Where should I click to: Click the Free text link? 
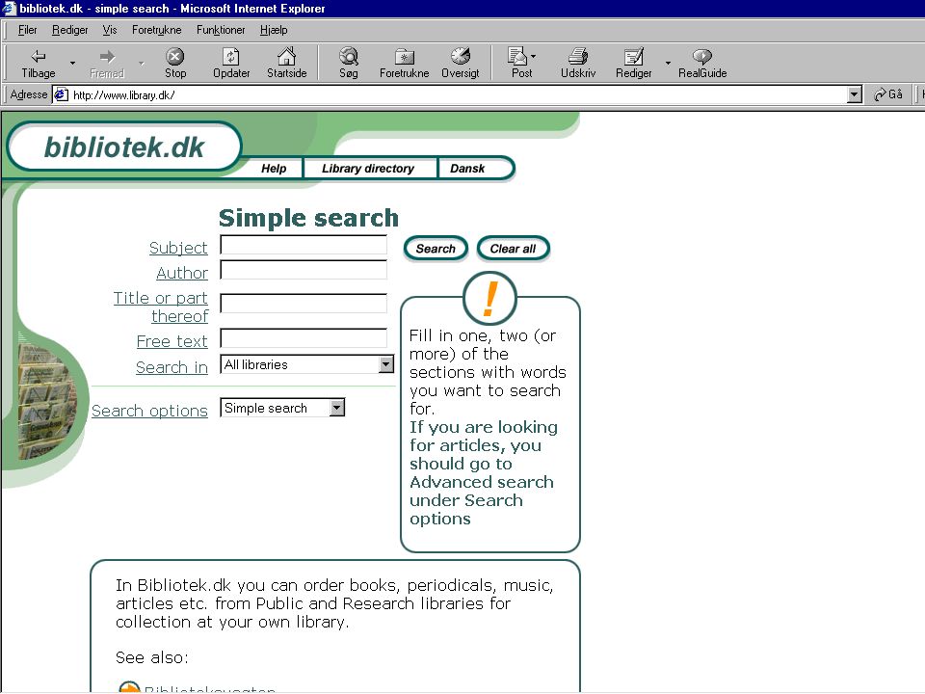click(172, 341)
